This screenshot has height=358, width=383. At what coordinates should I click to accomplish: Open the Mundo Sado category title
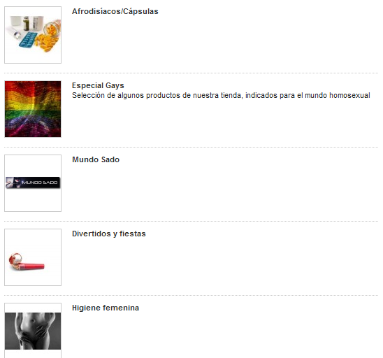(x=96, y=159)
